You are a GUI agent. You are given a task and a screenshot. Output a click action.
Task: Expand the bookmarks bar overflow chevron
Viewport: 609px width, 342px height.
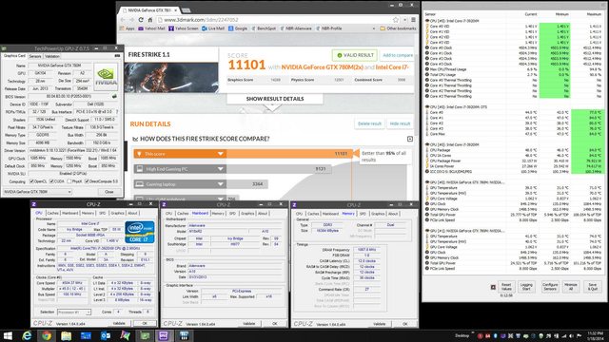(374, 28)
